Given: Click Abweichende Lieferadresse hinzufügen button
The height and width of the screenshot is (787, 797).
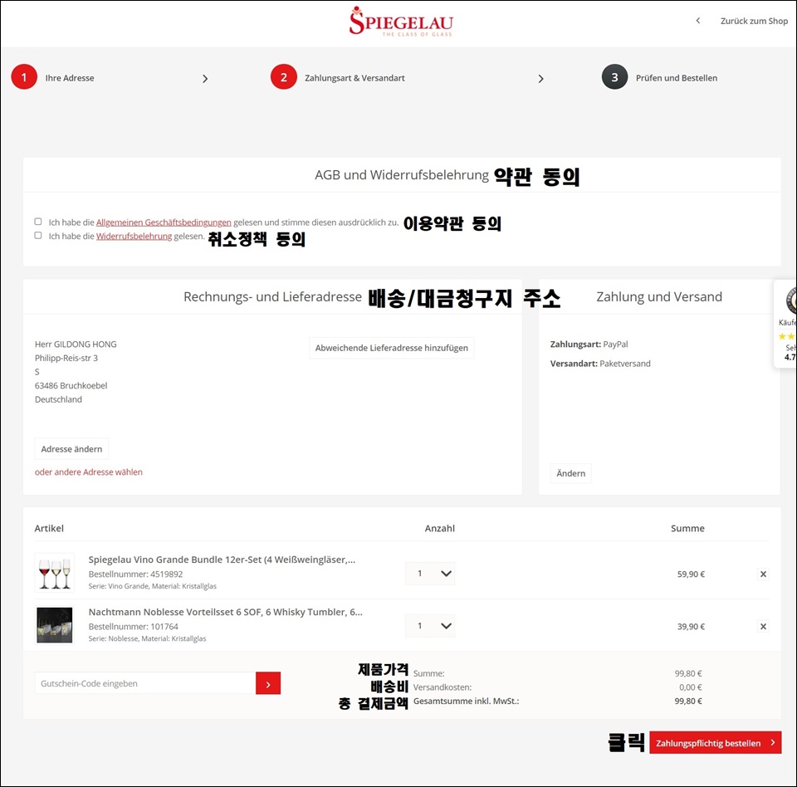Looking at the screenshot, I should click(391, 348).
